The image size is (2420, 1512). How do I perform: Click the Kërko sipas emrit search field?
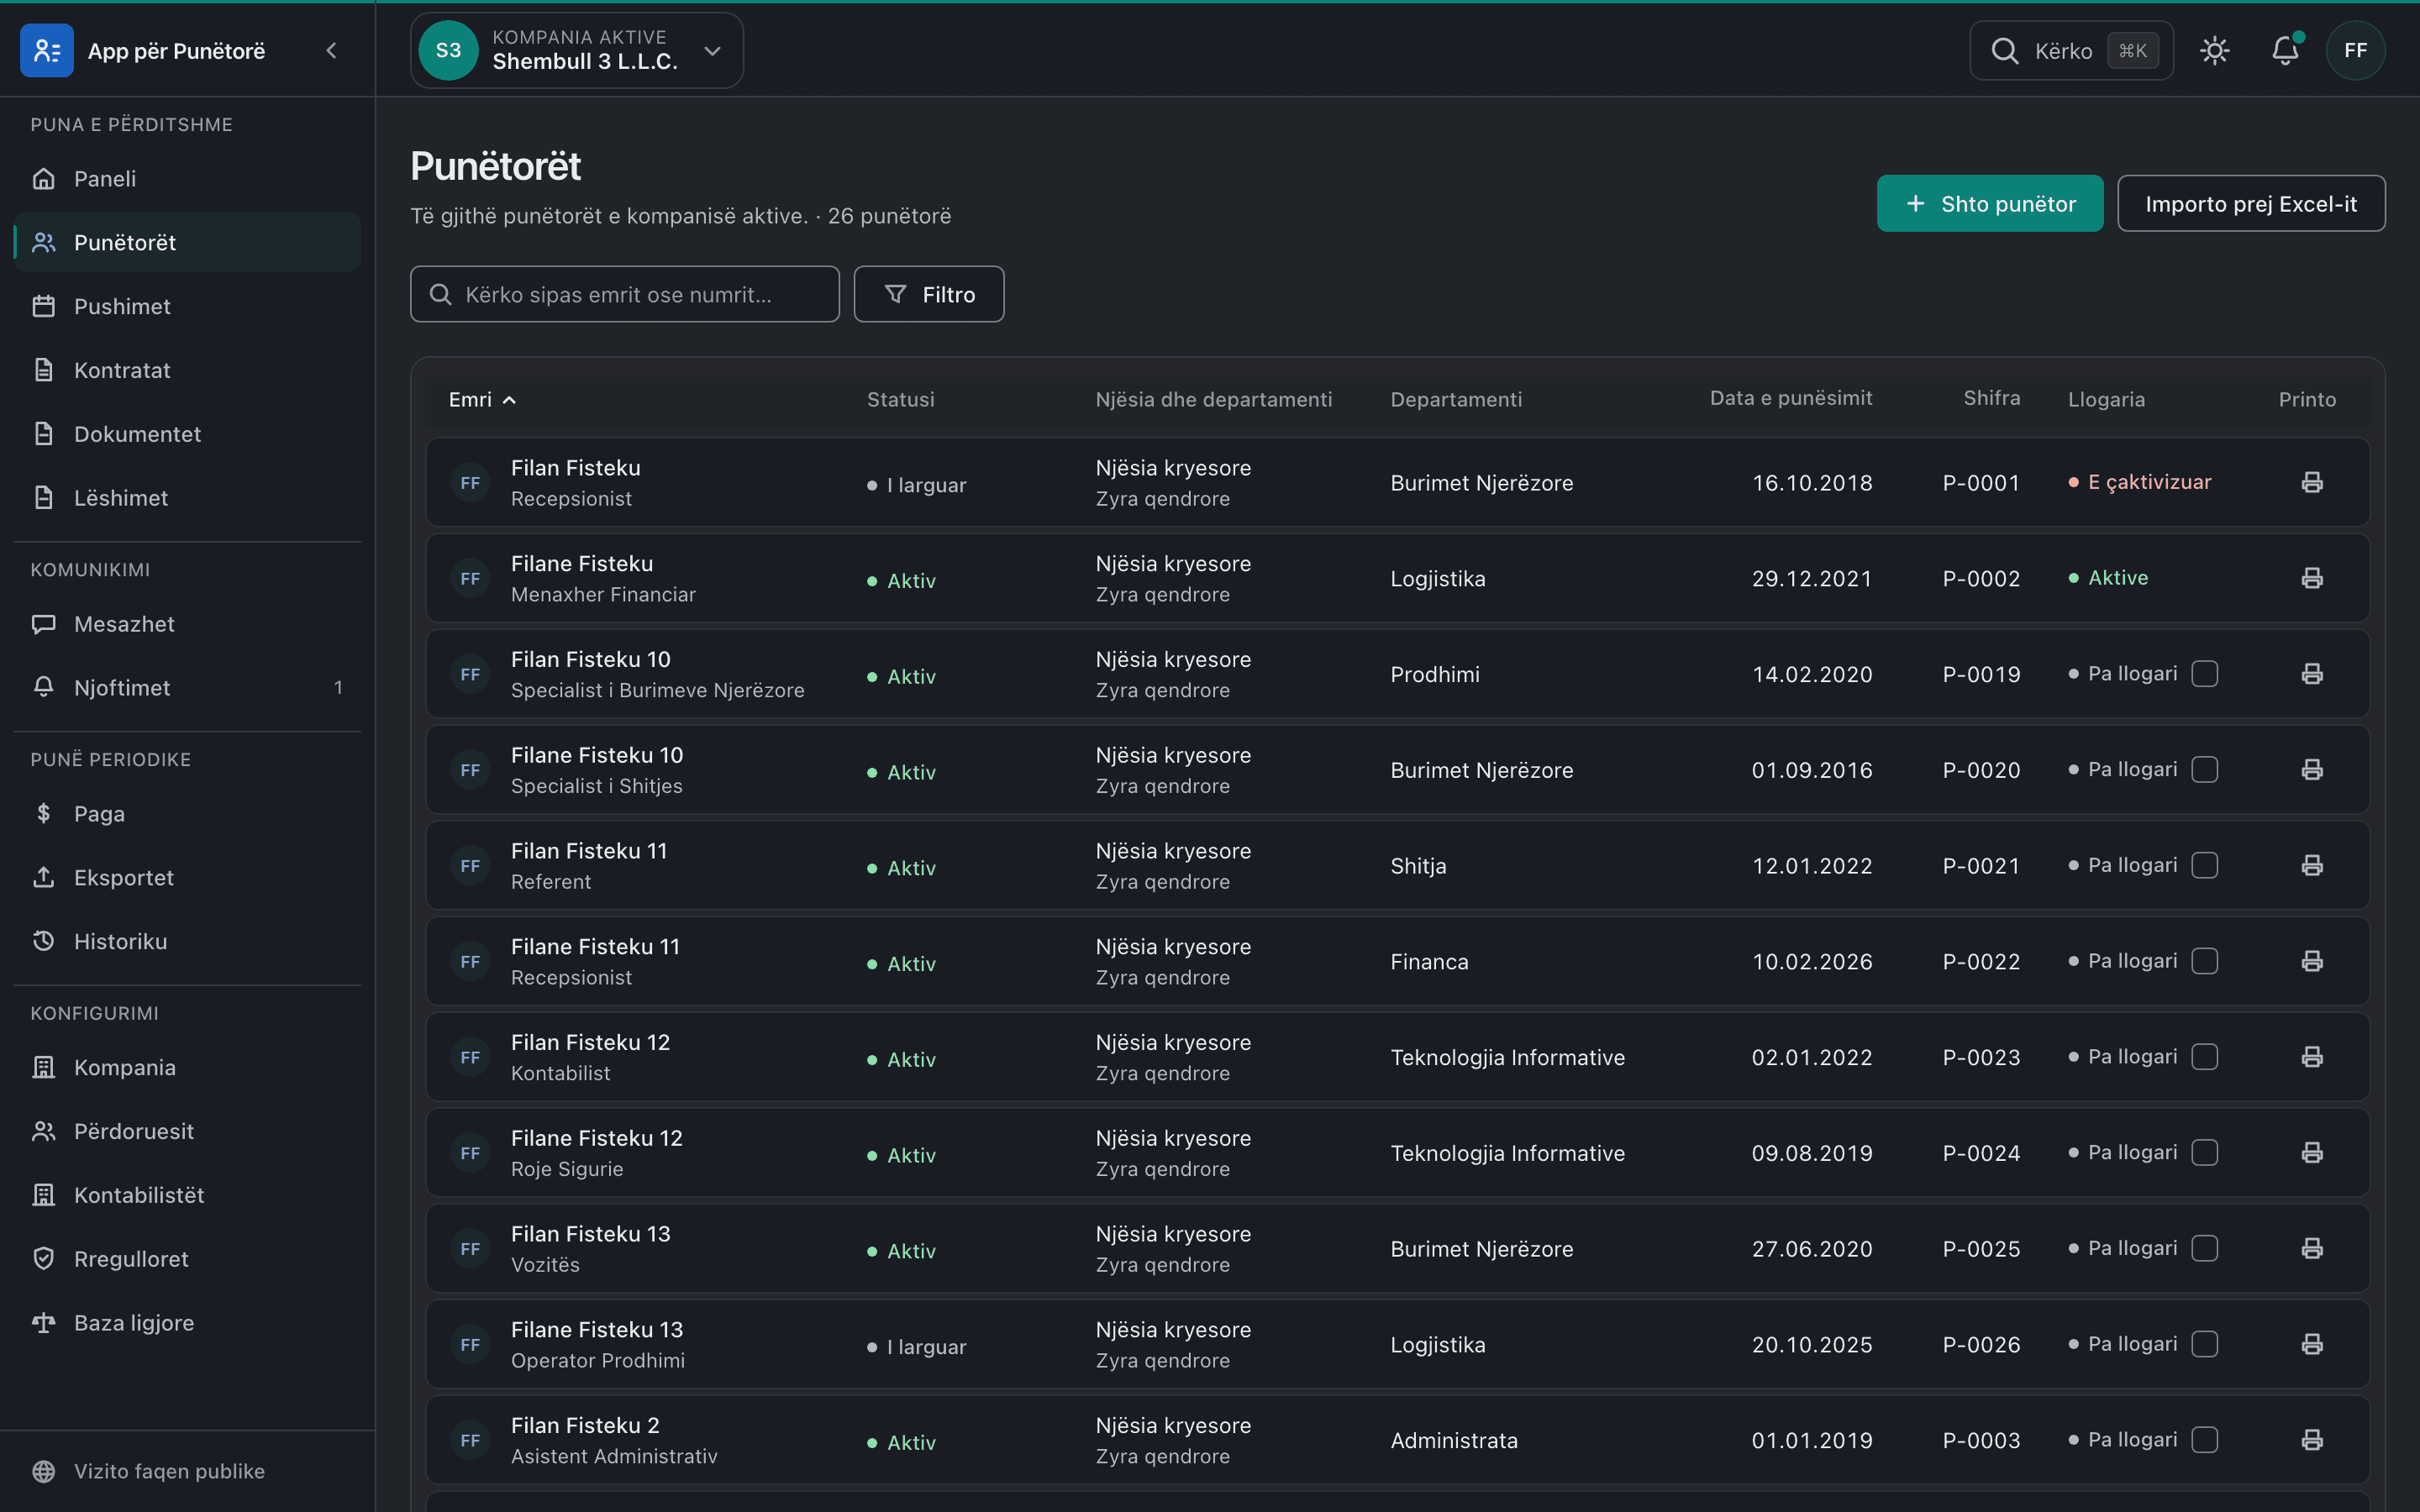tap(625, 294)
